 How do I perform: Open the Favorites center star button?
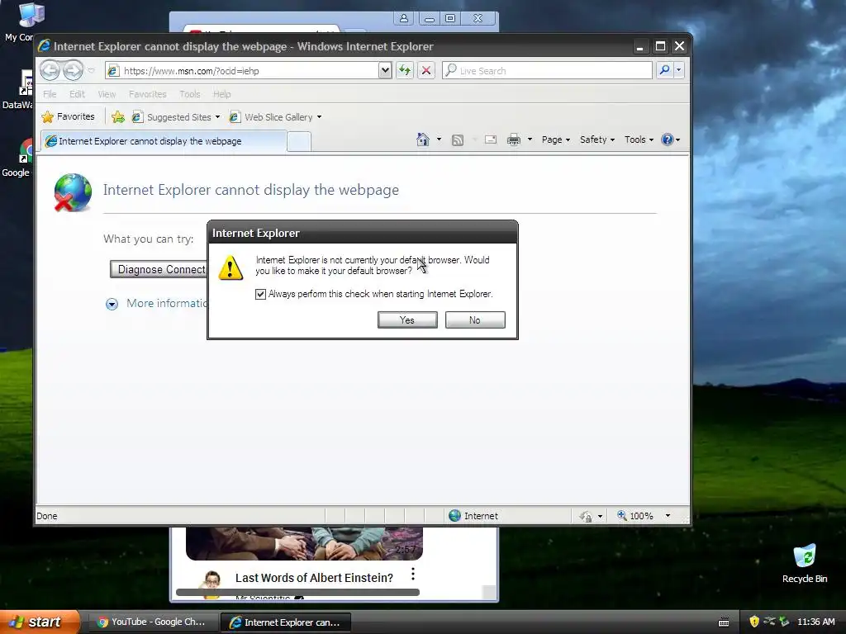click(68, 116)
